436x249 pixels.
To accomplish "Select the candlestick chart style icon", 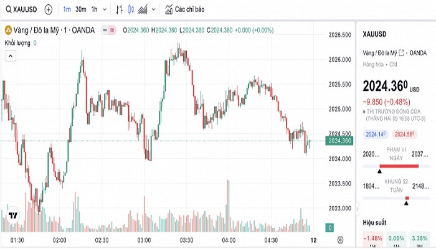I will point(130,10).
